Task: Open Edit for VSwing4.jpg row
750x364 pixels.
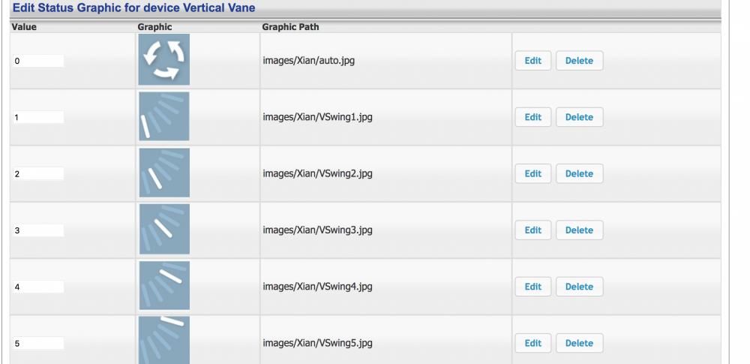Action: coord(532,287)
